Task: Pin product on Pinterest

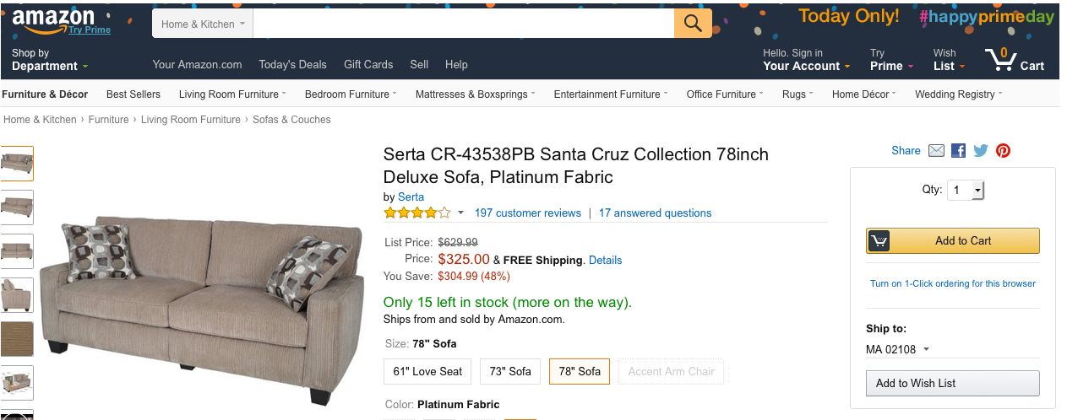Action: coord(1003,151)
